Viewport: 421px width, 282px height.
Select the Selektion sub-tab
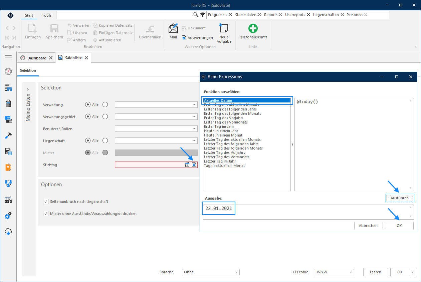28,70
